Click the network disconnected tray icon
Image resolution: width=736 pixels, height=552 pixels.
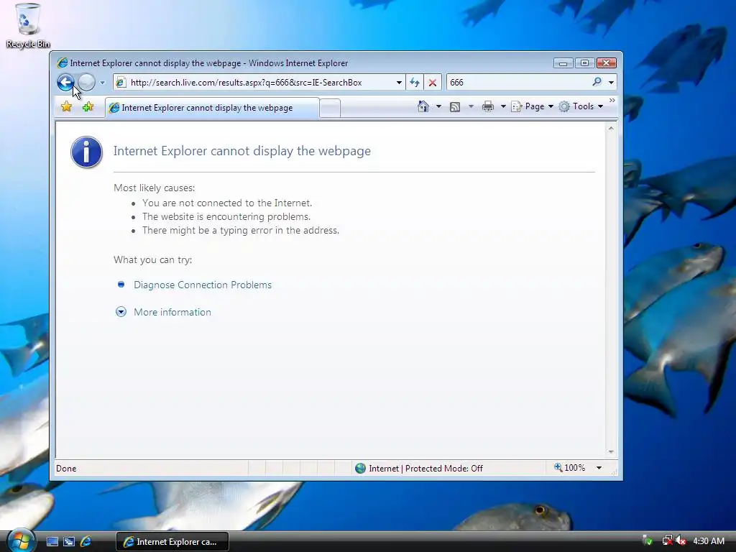[667, 540]
